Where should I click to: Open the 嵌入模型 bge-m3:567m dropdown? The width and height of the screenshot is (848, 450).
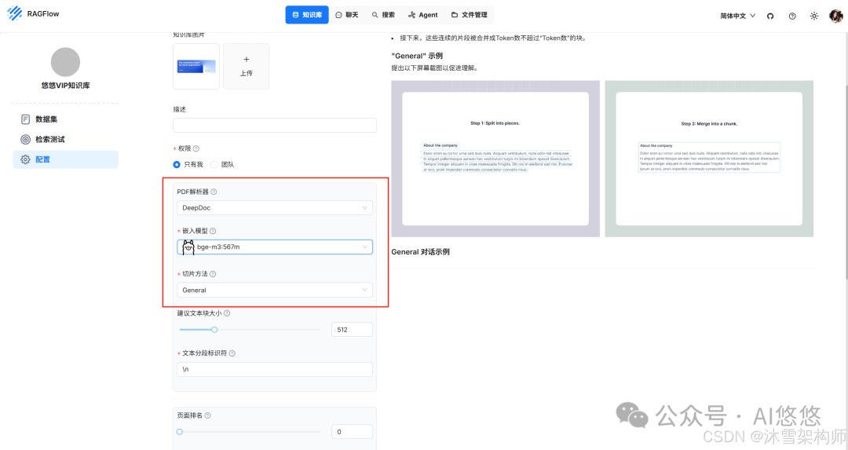tap(275, 247)
